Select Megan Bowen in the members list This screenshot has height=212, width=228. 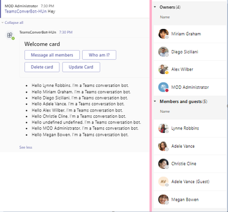(x=185, y=199)
